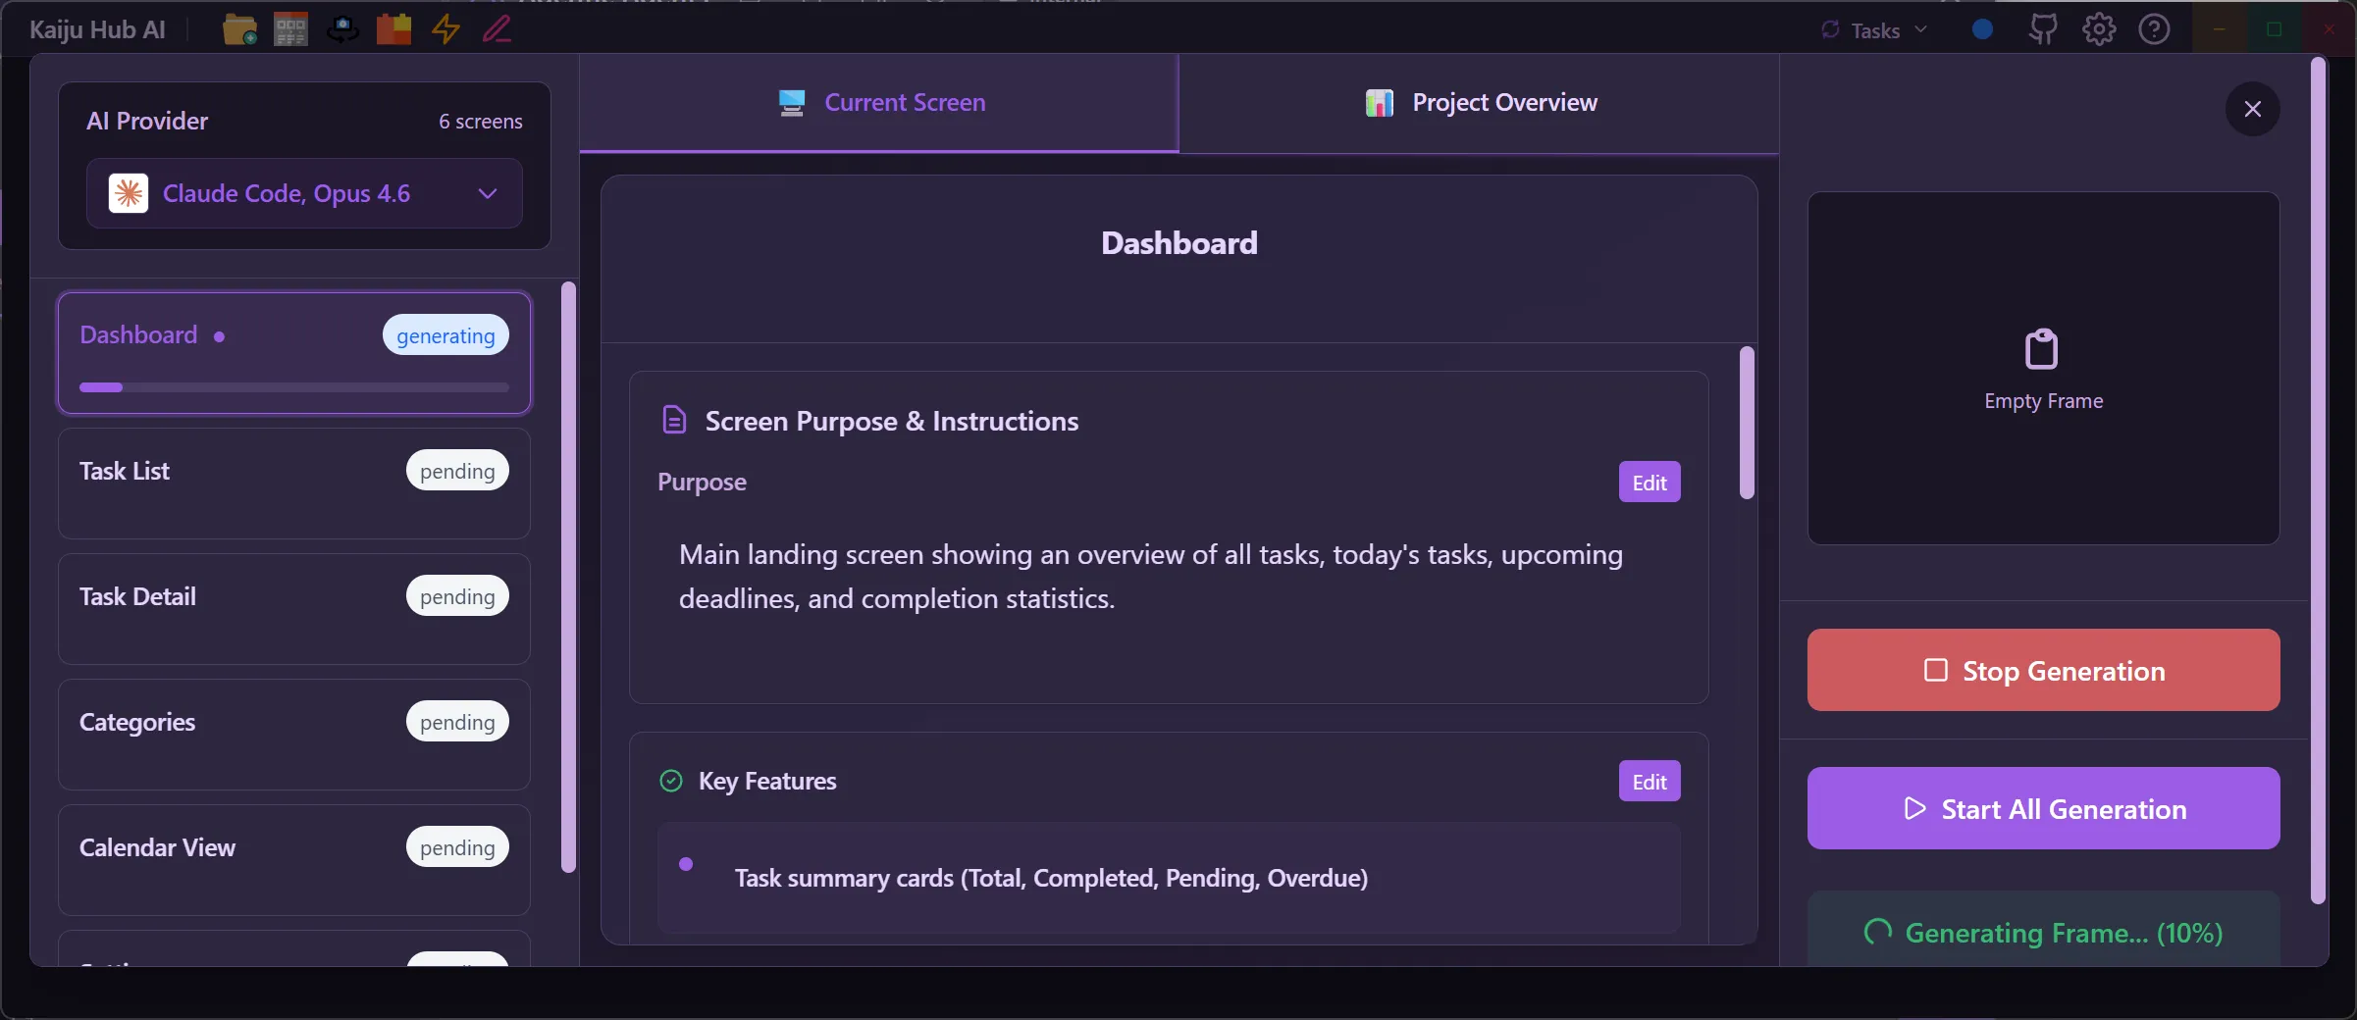Click the 'Generating Frame... (10%)' status text
2357x1020 pixels.
click(2064, 933)
